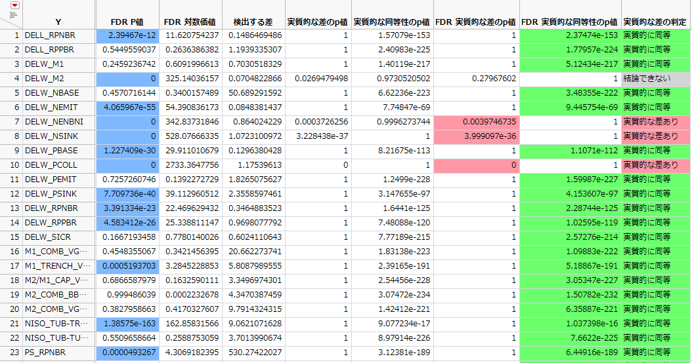Select row number 4
Screen dimensions: 692x363
click(x=11, y=79)
